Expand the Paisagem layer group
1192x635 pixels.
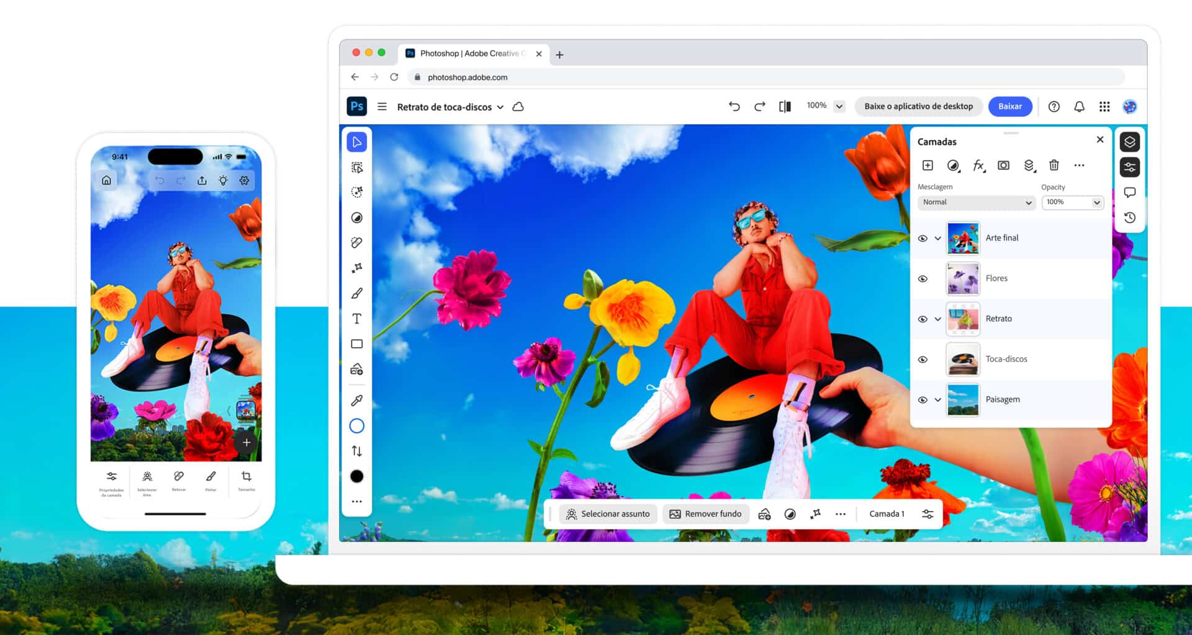(937, 399)
